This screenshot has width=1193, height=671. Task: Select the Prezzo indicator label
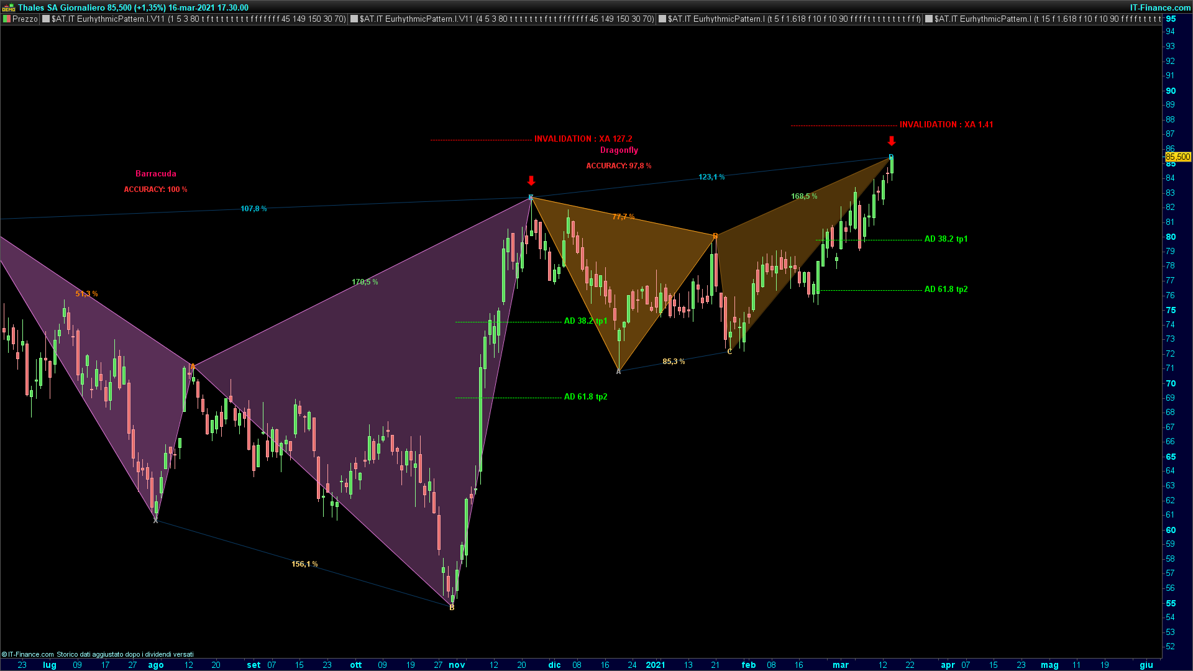click(25, 19)
